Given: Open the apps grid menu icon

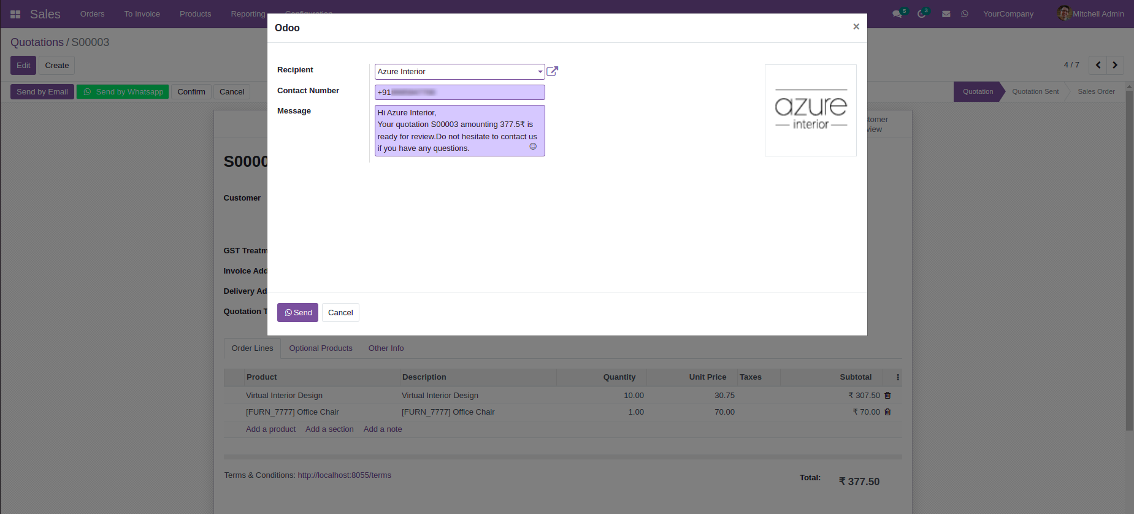Looking at the screenshot, I should pos(15,14).
